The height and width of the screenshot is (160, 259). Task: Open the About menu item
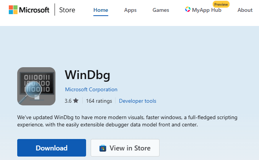245,10
